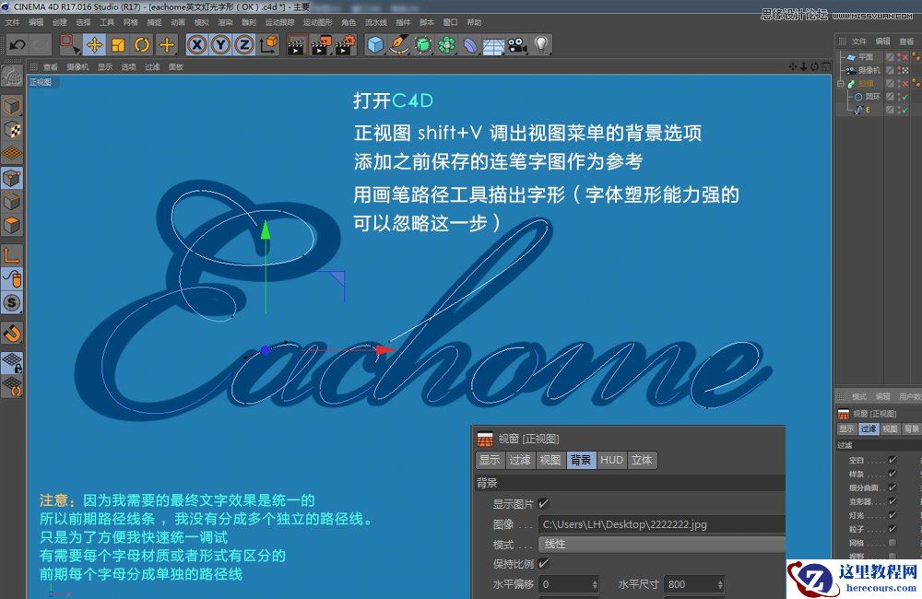Click the Light creation icon in the toolbar
Screen dimensions: 922x599
click(543, 44)
